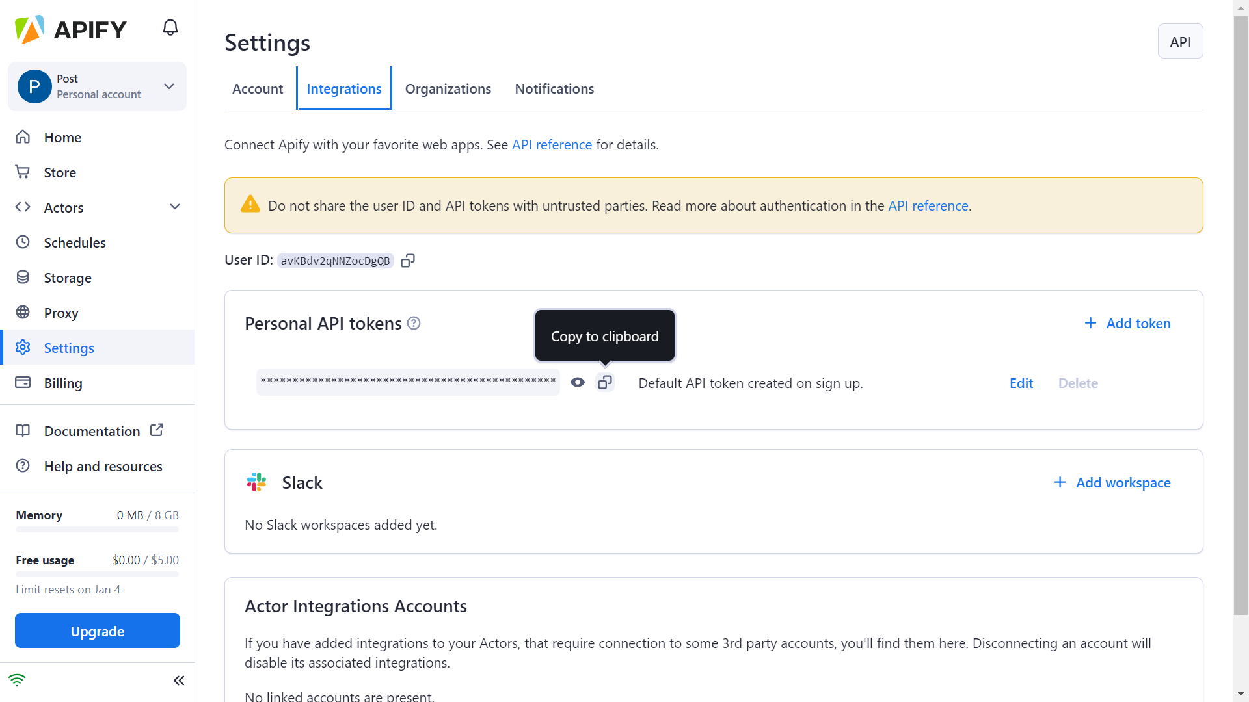Click the Personal API tokens help icon

pos(414,323)
